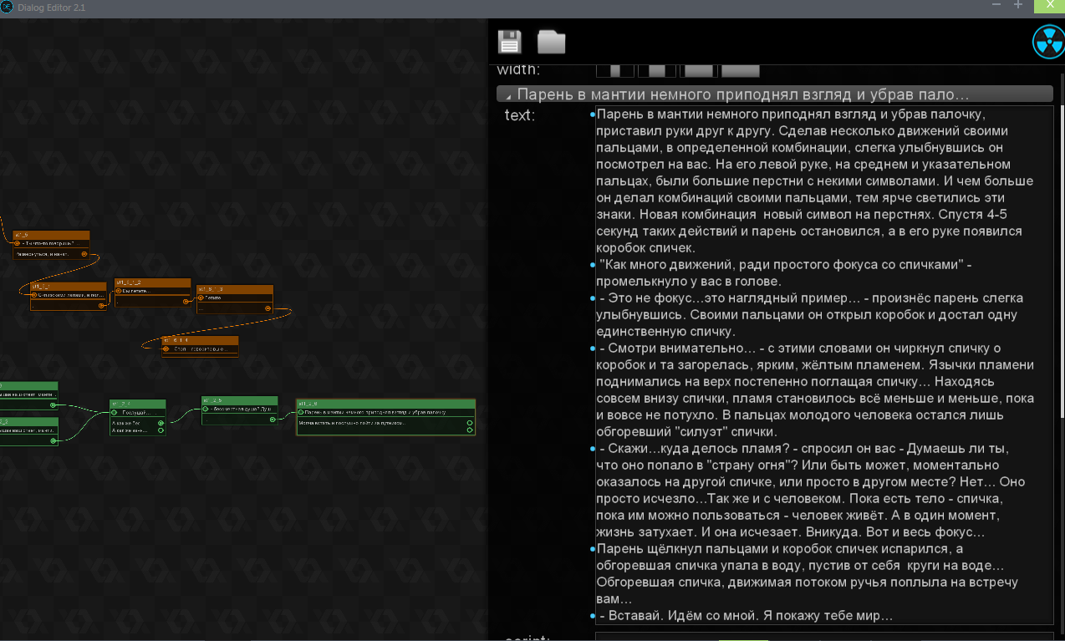
Task: Click the output port of the 'Послушай' node's first answer
Action: [161, 423]
